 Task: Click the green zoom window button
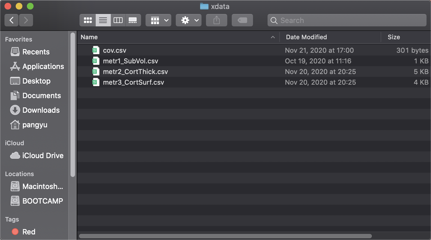(30, 6)
